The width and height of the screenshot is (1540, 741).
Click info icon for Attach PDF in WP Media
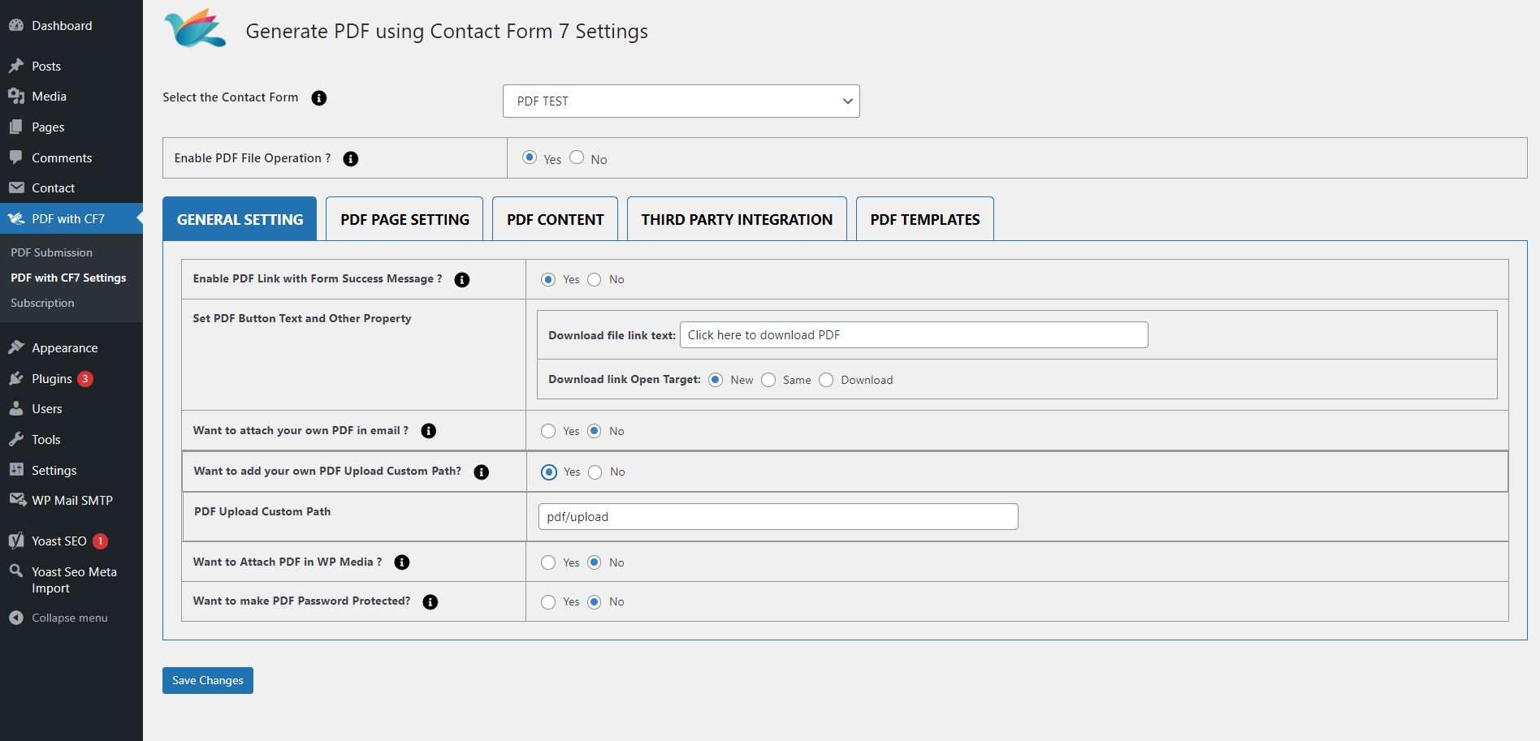coord(402,562)
